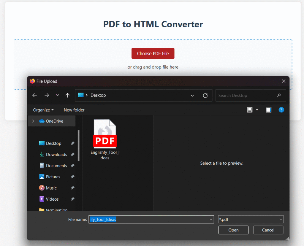Select the Englishfy_Tool_Ideas PDF thumbnail

(105, 134)
